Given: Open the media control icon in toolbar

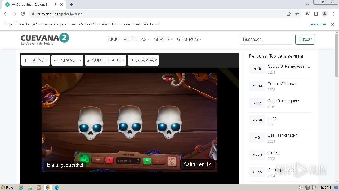Looking at the screenshot, I should point(307,14).
